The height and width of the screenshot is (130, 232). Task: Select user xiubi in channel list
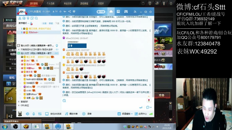29,90
